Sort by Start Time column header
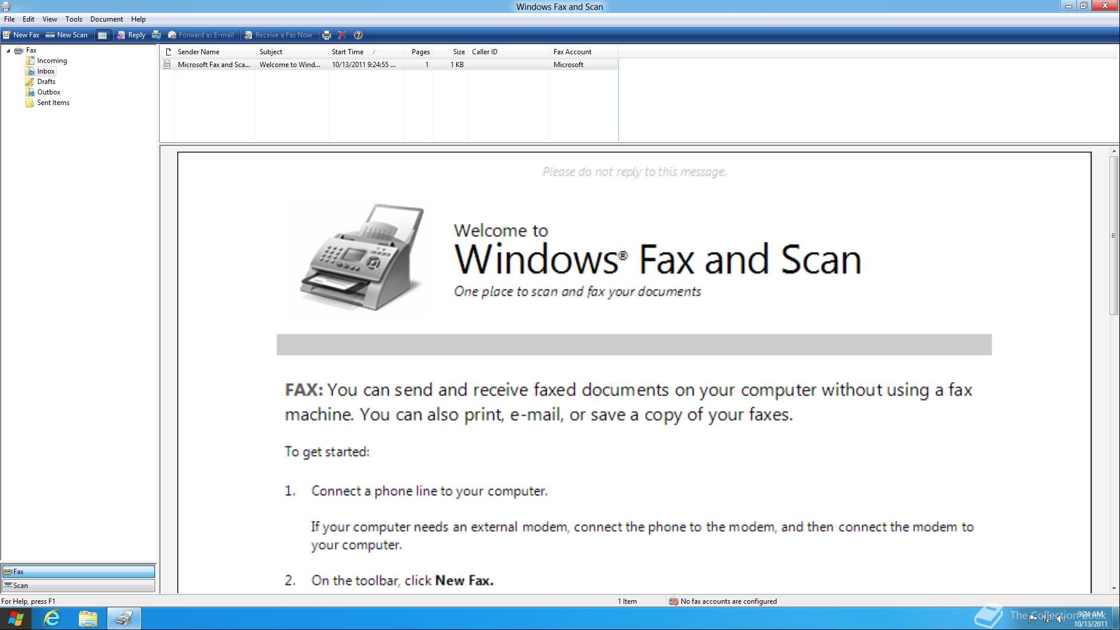 (x=366, y=52)
